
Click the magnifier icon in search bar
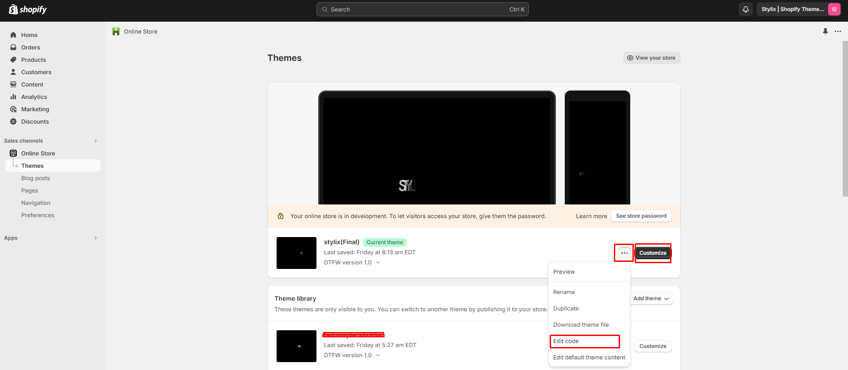pyautogui.click(x=325, y=9)
